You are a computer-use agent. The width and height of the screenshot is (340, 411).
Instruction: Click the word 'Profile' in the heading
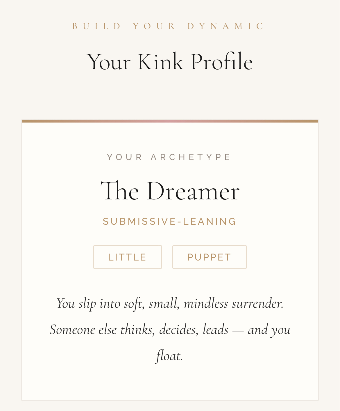221,62
